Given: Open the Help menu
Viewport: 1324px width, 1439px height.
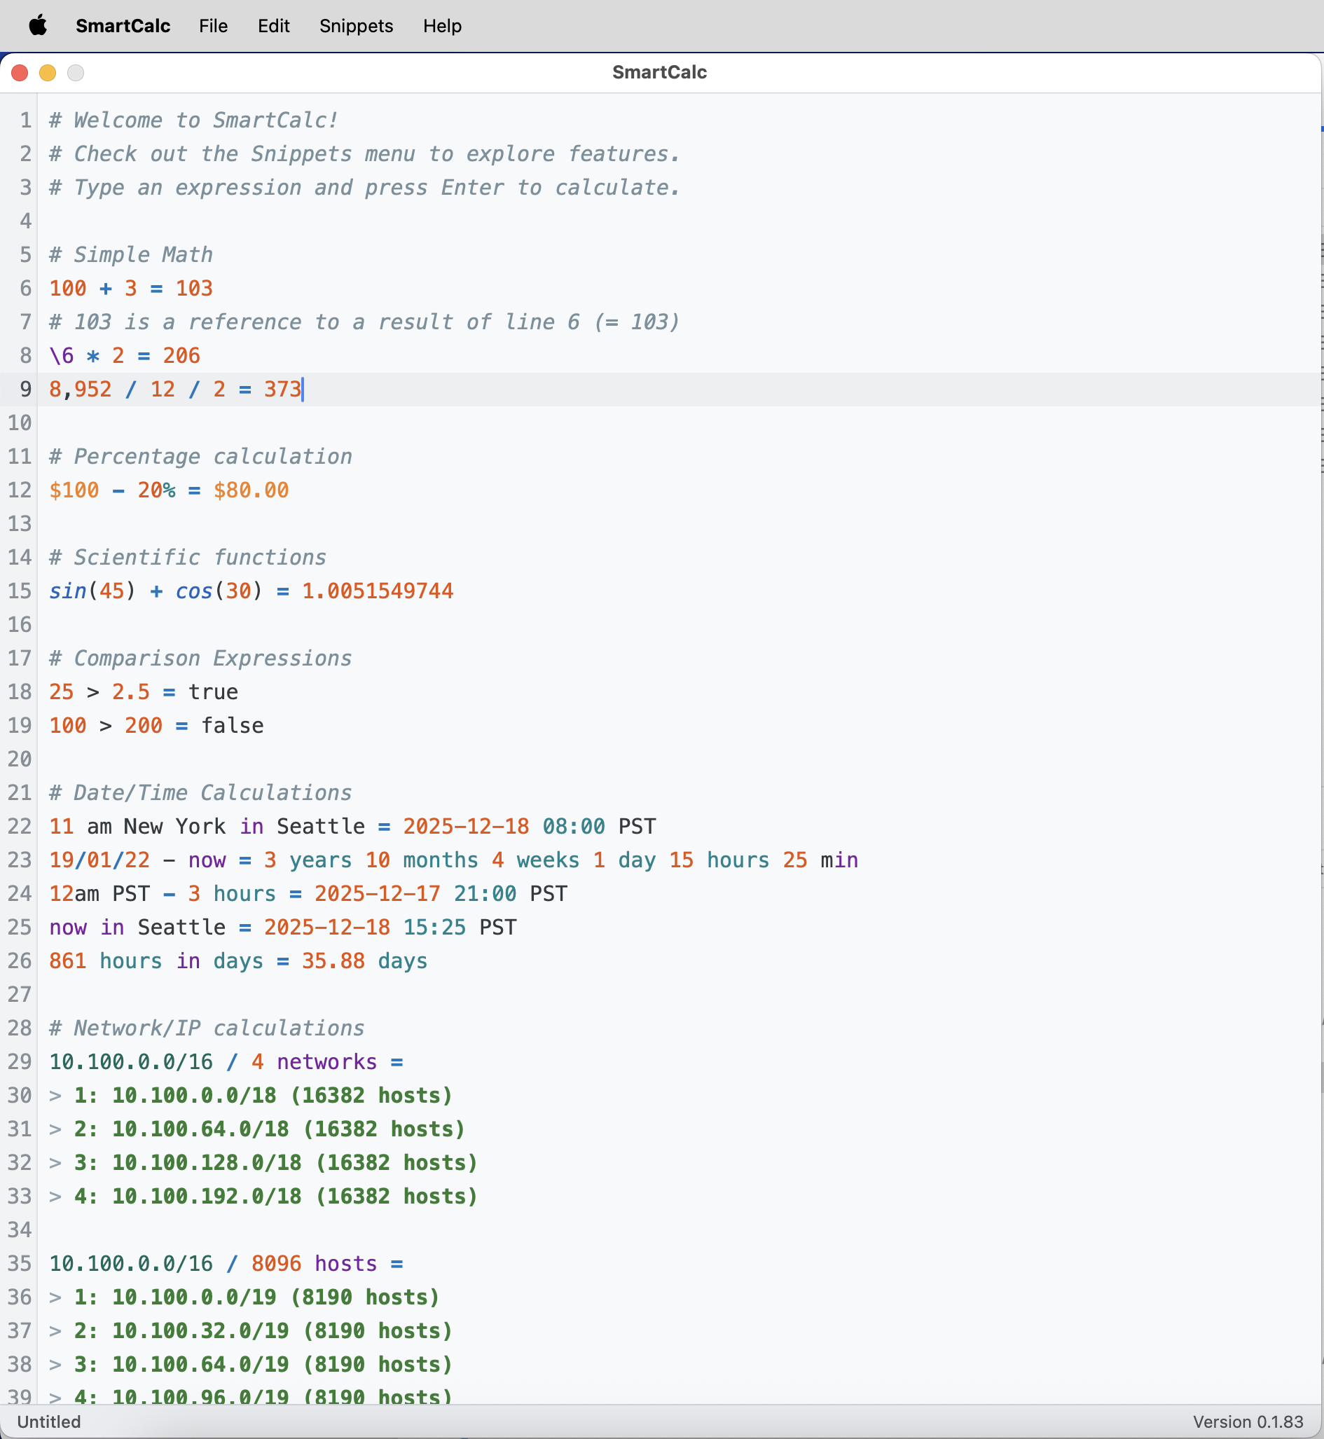Looking at the screenshot, I should (x=442, y=26).
